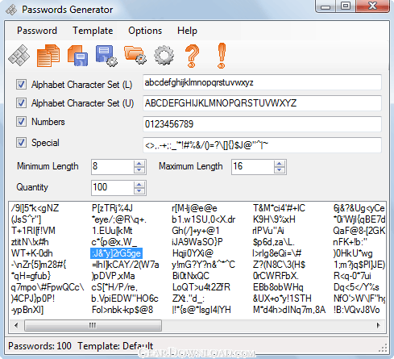The height and width of the screenshot is (359, 394).
Task: Click the copy passwords icon
Action: (x=48, y=56)
